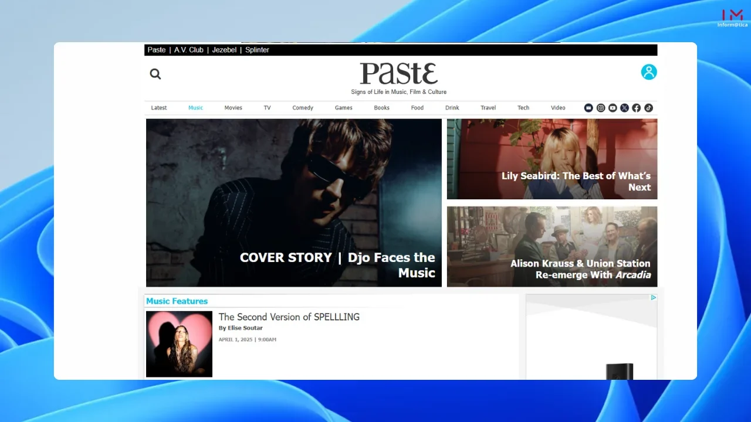Viewport: 751px width, 422px height.
Task: Open the search magnifier icon
Action: pos(155,74)
